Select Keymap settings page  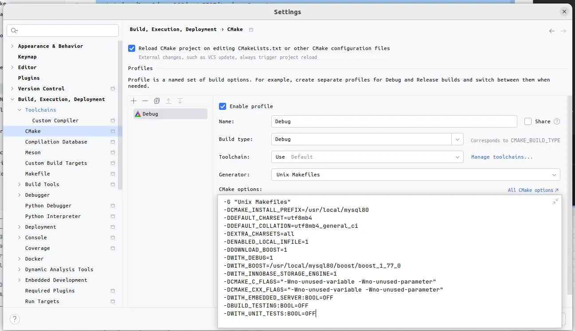(x=27, y=57)
